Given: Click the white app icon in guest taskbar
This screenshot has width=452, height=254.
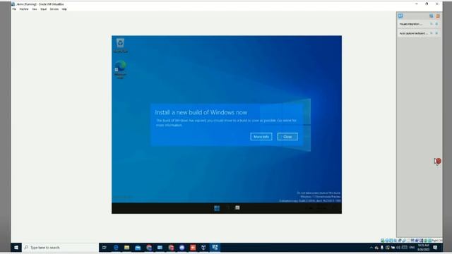Looking at the screenshot, I should [237, 207].
